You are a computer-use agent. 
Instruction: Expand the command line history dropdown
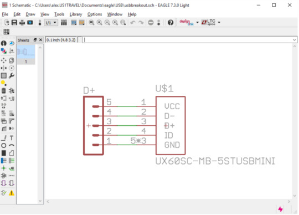pyautogui.click(x=294, y=40)
